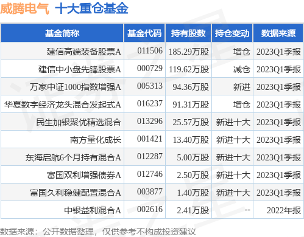Click the 5.00万股 holding value

[x=193, y=157]
